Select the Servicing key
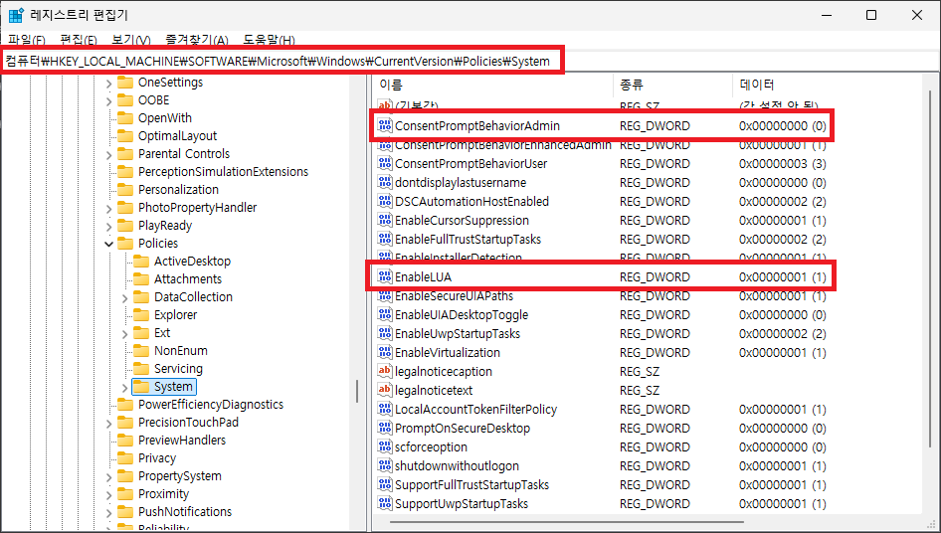941x533 pixels. [x=178, y=369]
